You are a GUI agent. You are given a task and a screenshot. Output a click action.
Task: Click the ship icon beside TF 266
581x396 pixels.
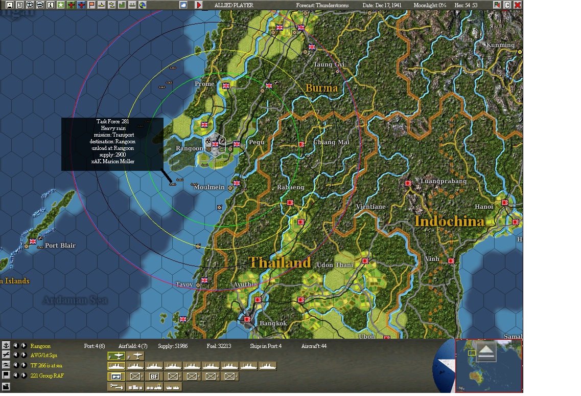point(6,365)
